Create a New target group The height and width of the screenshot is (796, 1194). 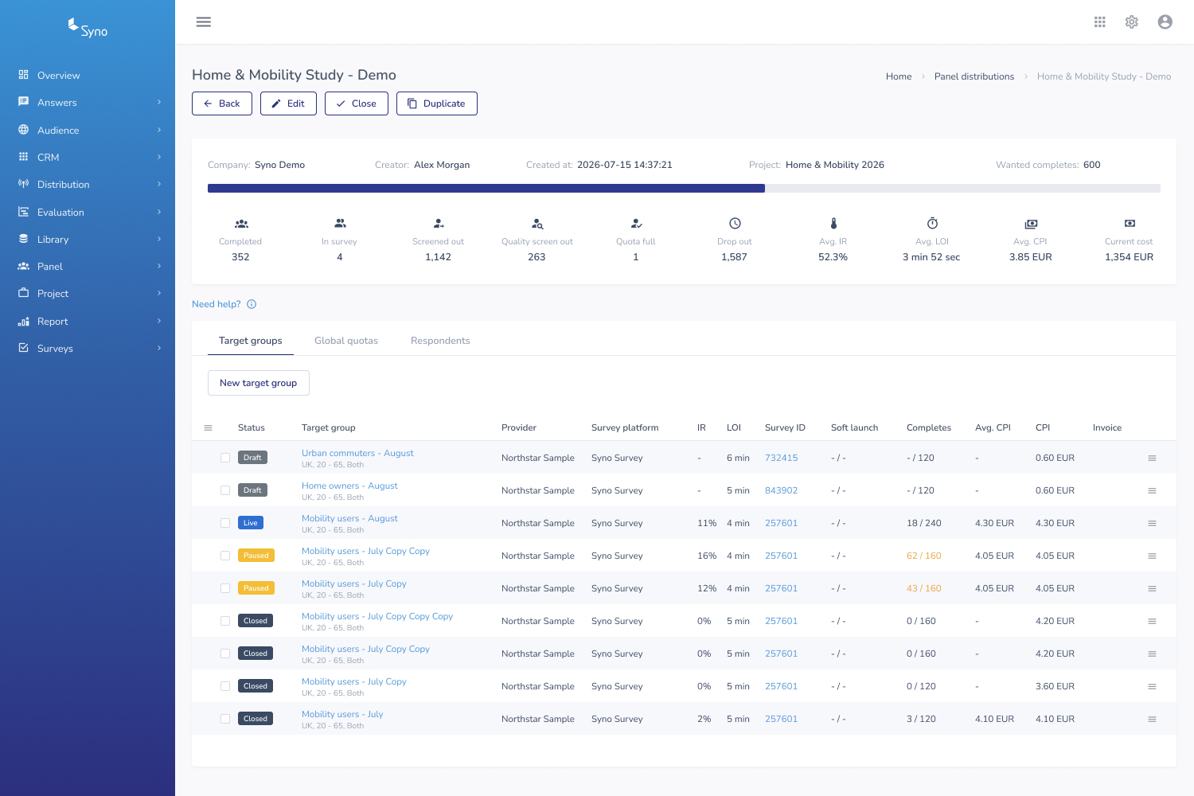[259, 383]
